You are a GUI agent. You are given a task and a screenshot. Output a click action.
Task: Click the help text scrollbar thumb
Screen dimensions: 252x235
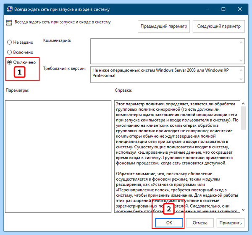(x=243, y=118)
